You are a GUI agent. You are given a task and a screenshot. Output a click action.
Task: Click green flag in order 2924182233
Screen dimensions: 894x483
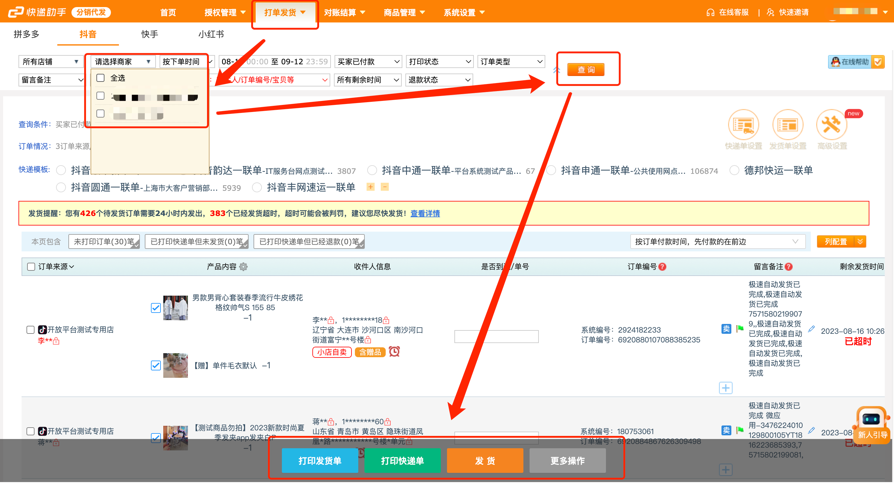[x=740, y=329]
